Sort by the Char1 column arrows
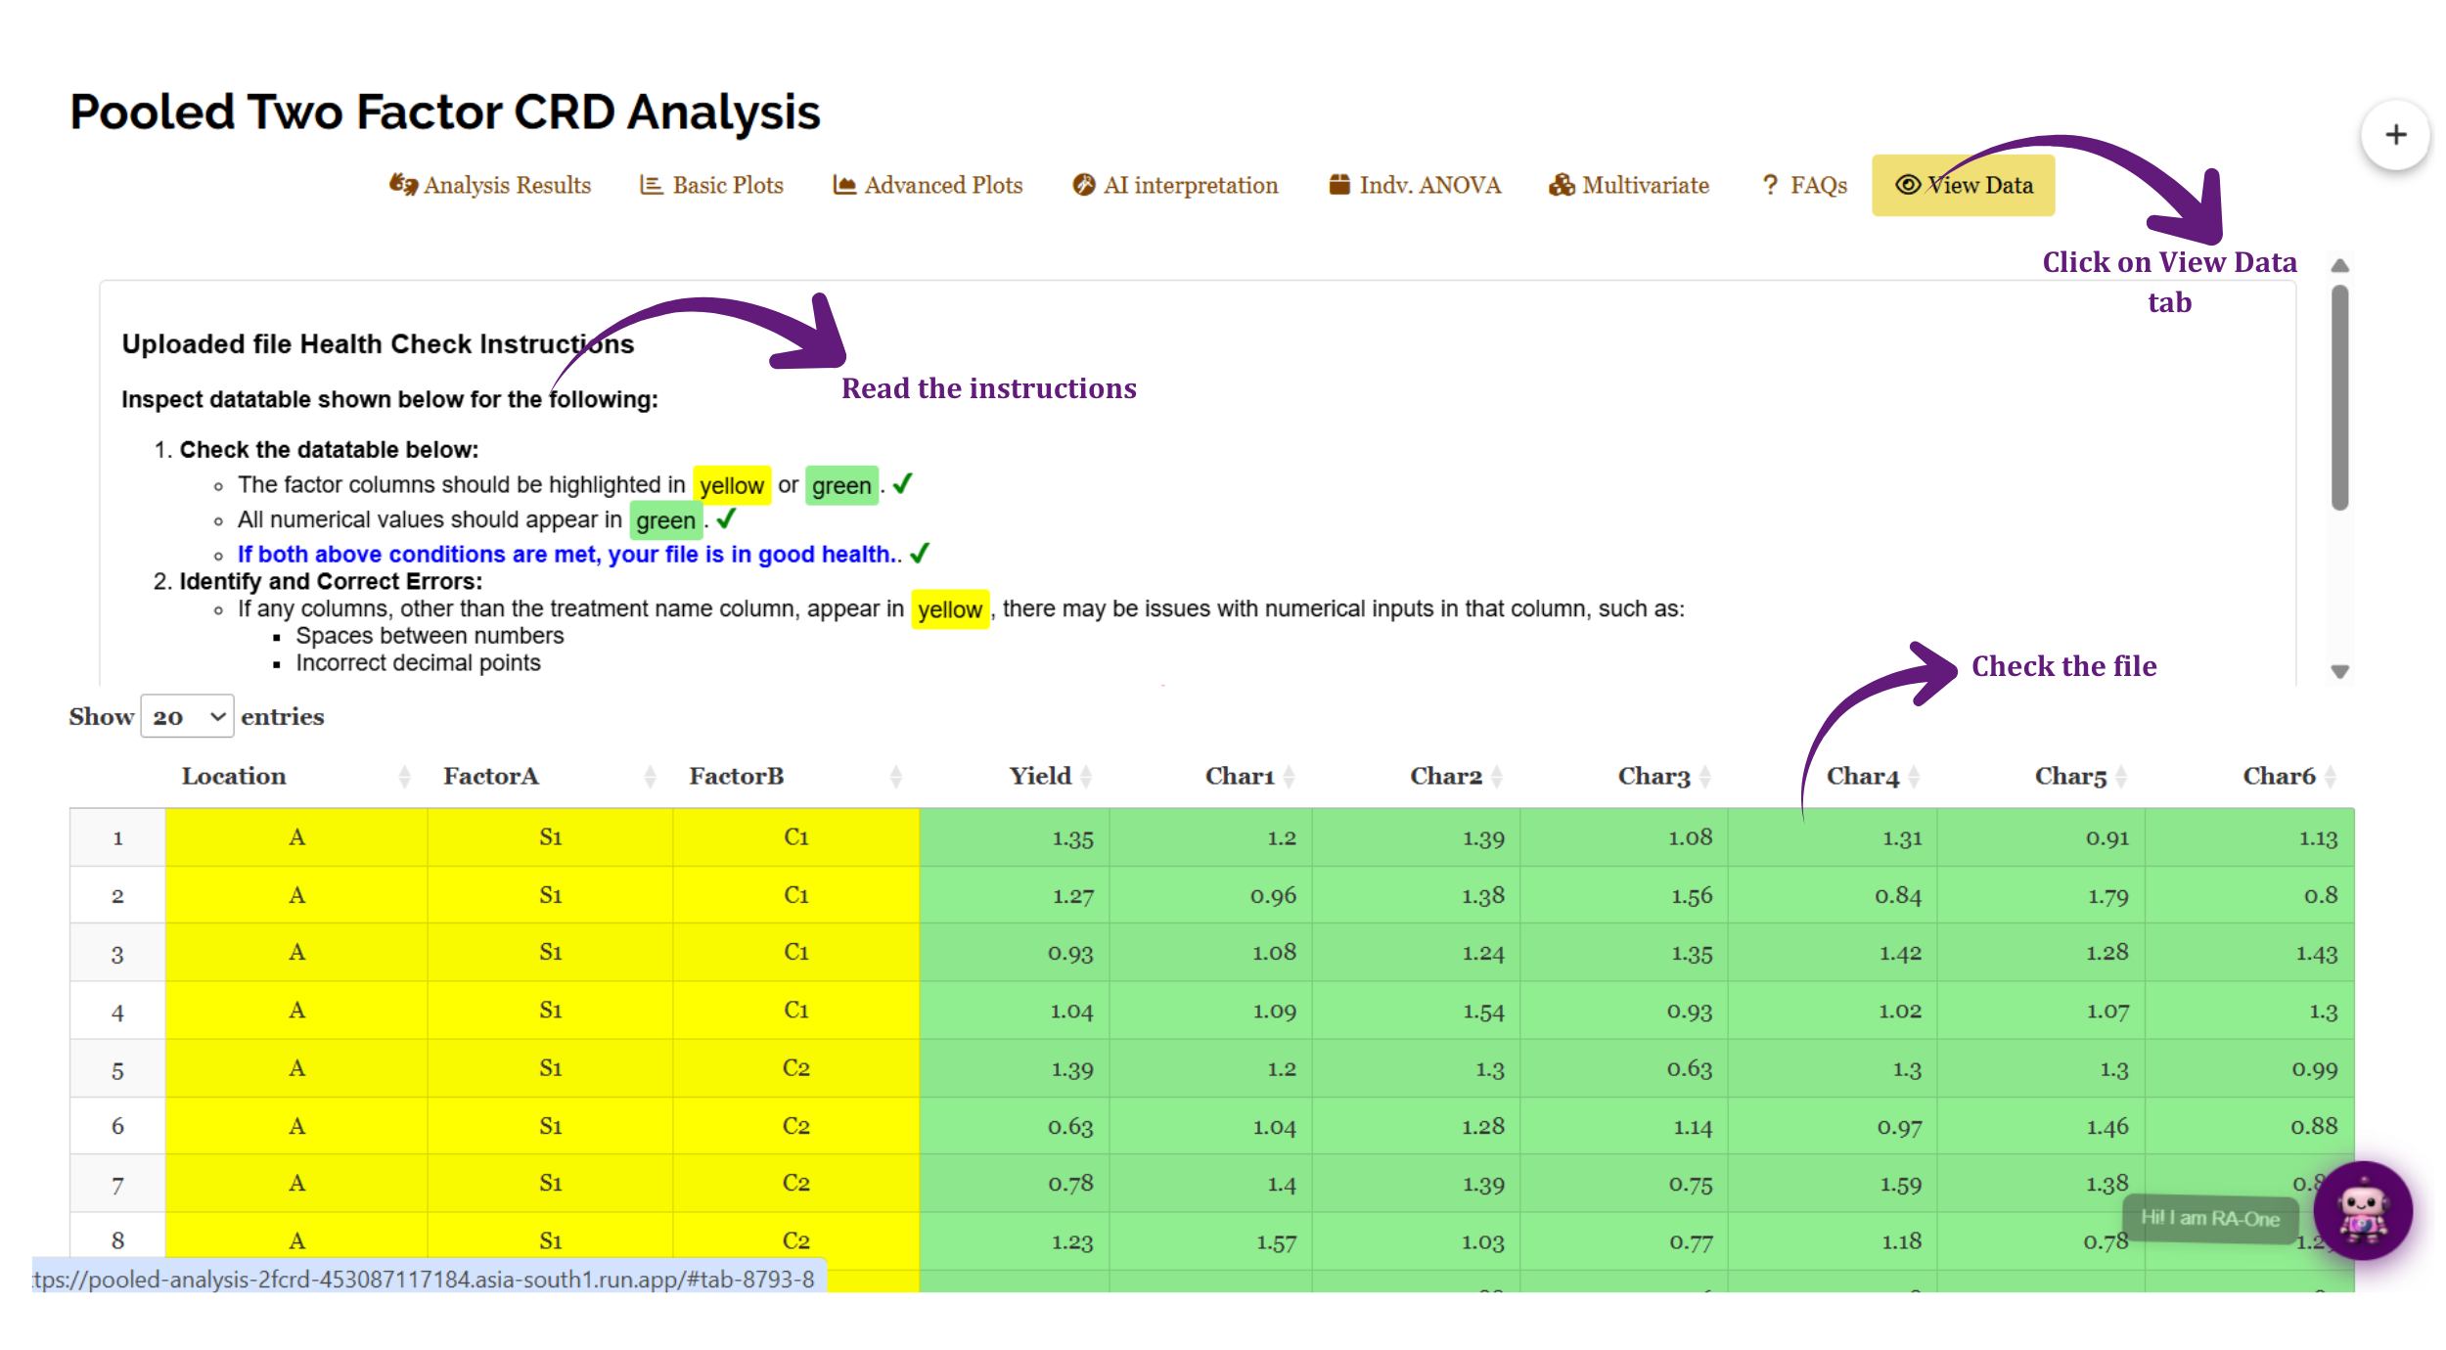This screenshot has width=2446, height=1350. (x=1289, y=777)
